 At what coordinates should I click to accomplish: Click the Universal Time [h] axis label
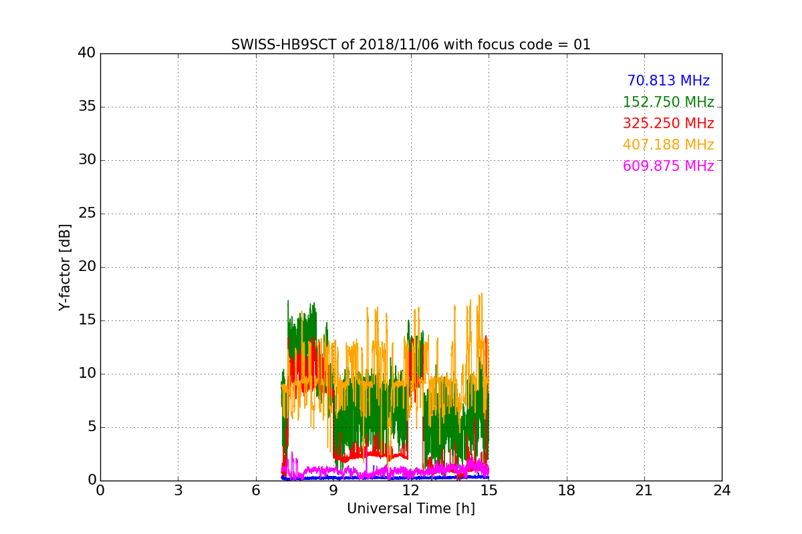point(411,509)
